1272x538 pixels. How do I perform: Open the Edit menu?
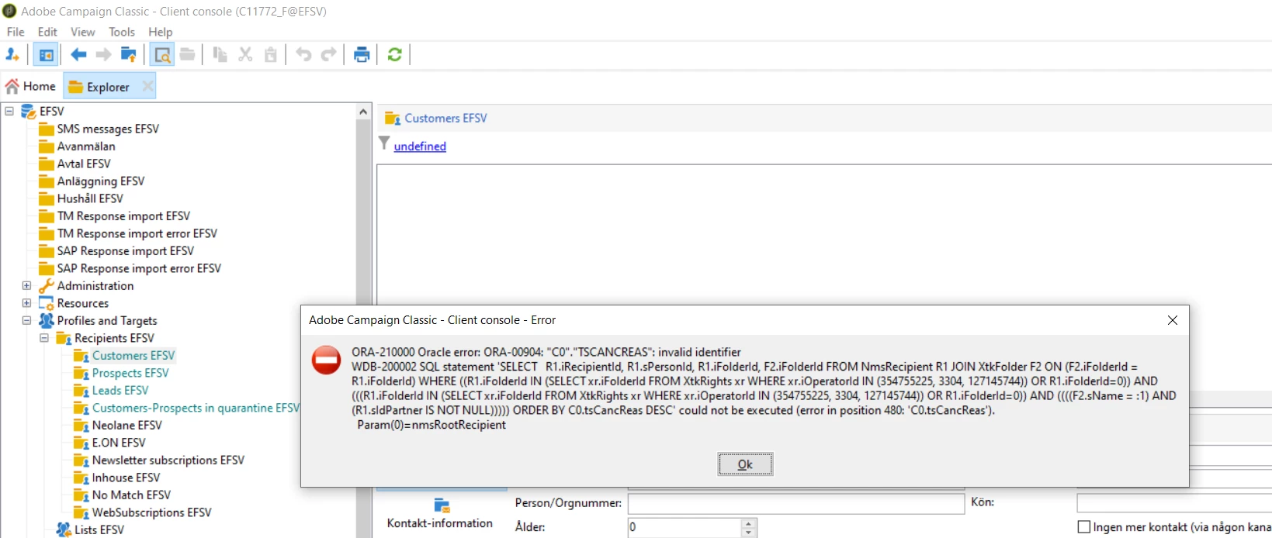tap(47, 32)
